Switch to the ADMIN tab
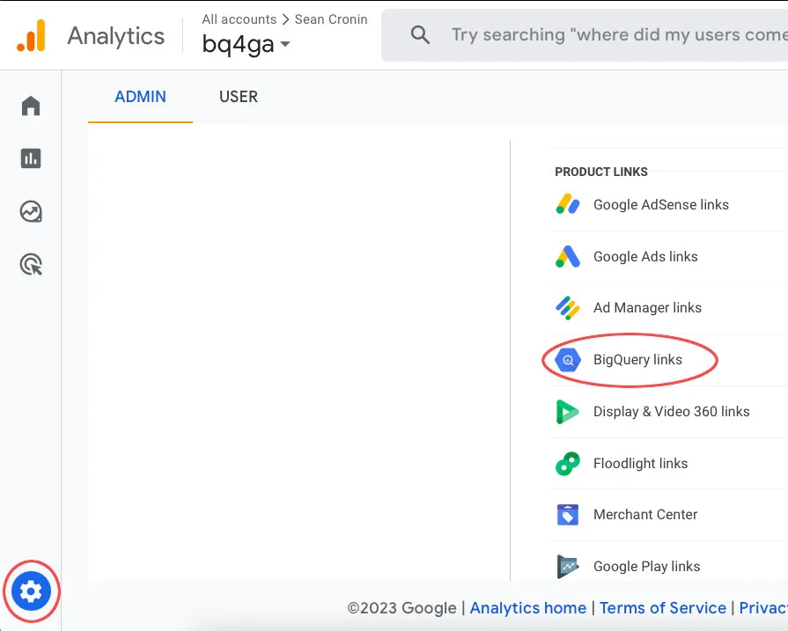This screenshot has width=788, height=631. [x=140, y=97]
